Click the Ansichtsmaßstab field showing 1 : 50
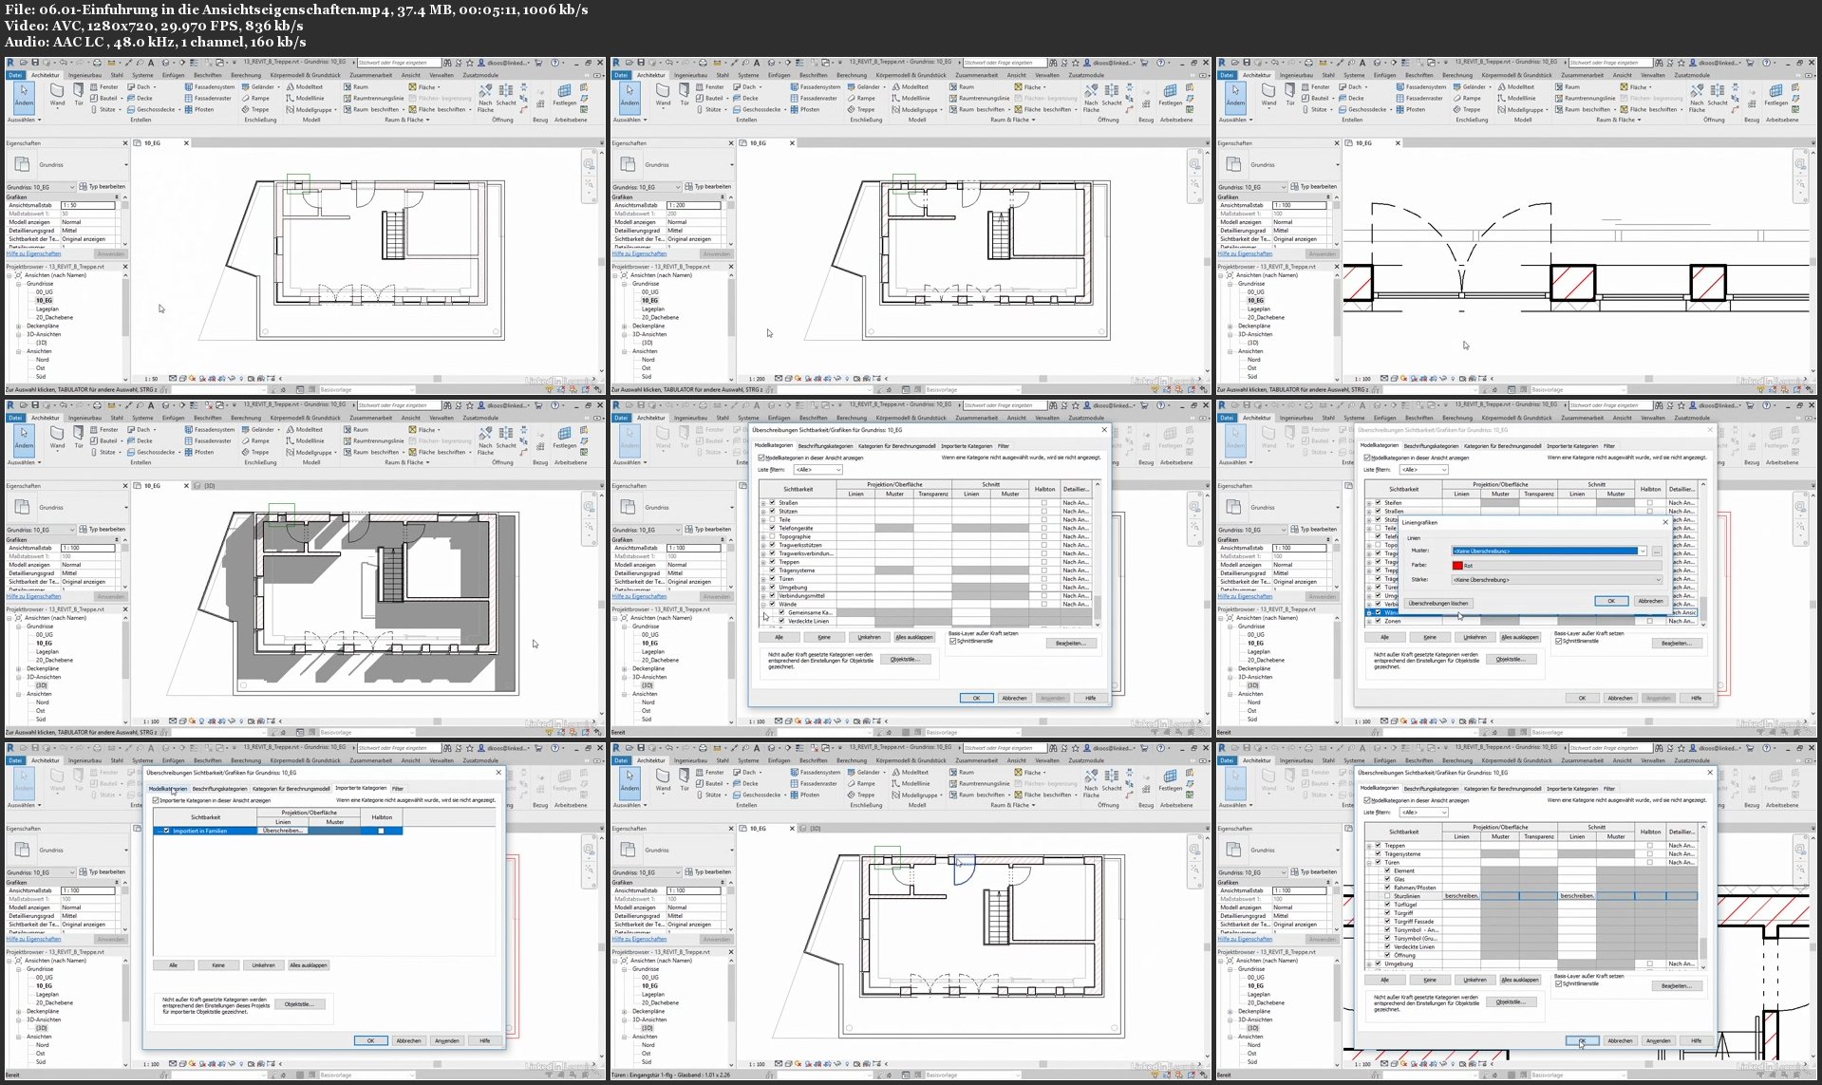The width and height of the screenshot is (1822, 1085). [x=90, y=205]
